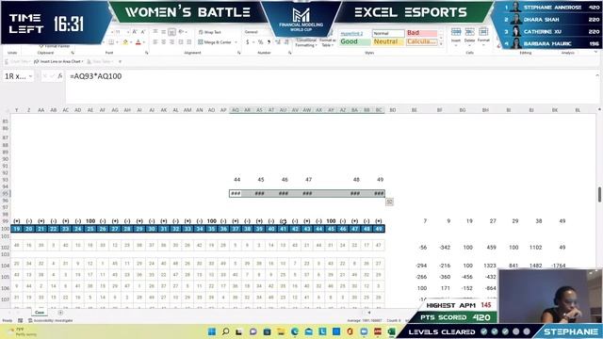Select the Case sheet tab

(x=40, y=313)
